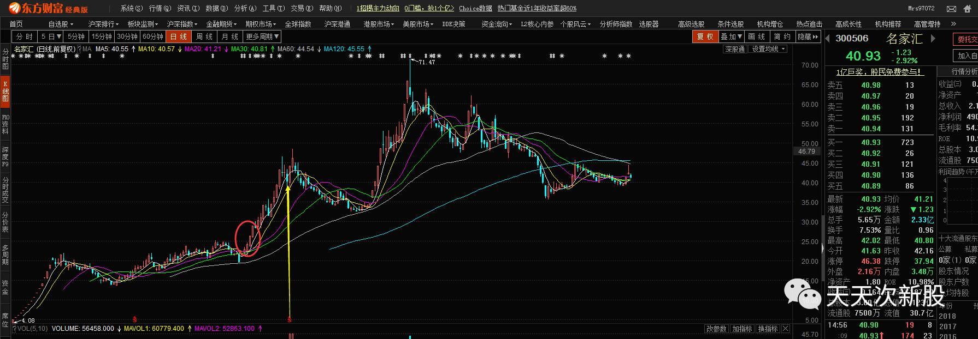Open 多周期 sidebar tab
Viewport: 978px width, 339px height.
5,255
